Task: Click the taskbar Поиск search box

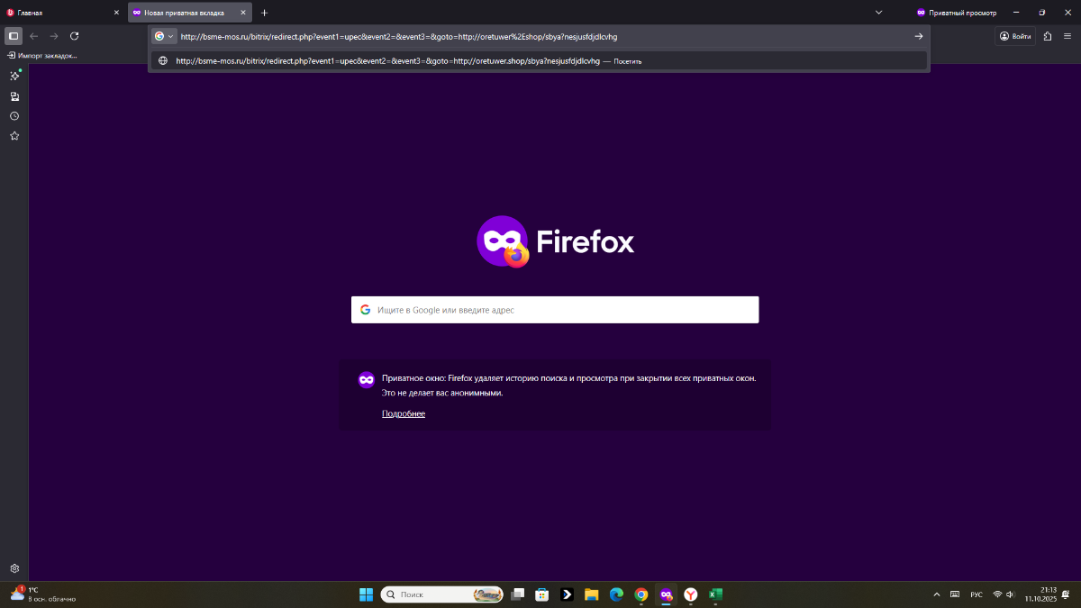Action: click(x=441, y=594)
